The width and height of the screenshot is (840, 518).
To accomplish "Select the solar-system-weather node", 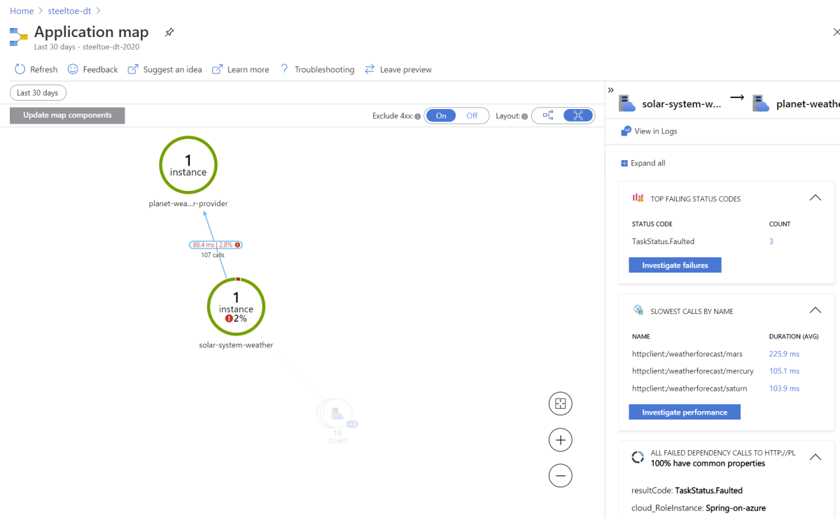I will coord(236,307).
